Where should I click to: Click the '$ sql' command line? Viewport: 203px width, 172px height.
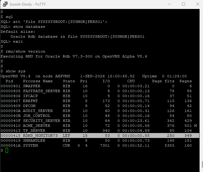7,17
